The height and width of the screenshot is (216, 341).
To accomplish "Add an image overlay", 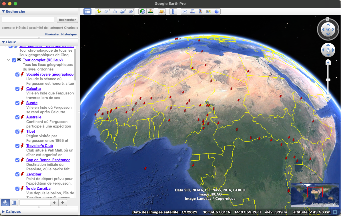I will coord(123,11).
